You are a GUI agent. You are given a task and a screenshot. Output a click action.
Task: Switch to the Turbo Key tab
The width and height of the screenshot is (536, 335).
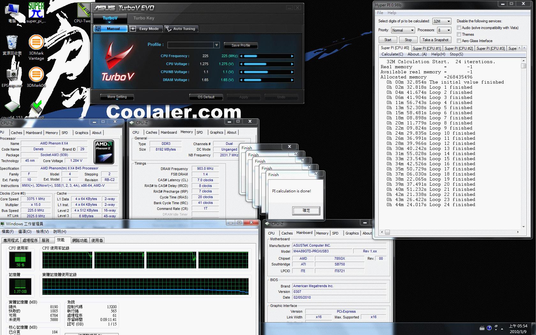tap(144, 18)
